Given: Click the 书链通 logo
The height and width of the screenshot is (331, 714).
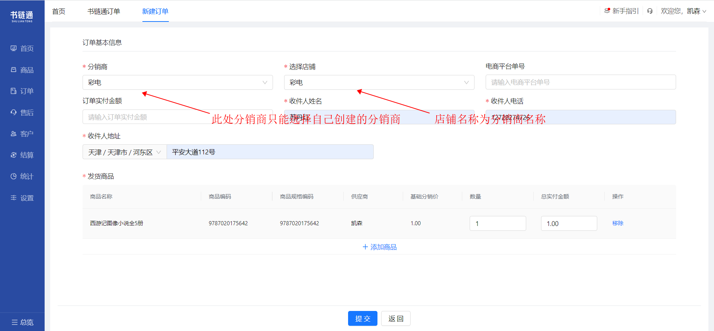Looking at the screenshot, I should (22, 16).
